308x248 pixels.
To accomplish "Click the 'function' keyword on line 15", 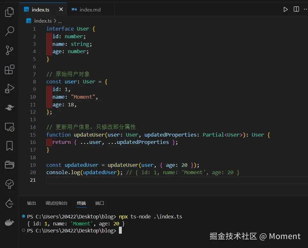I will [58, 135].
